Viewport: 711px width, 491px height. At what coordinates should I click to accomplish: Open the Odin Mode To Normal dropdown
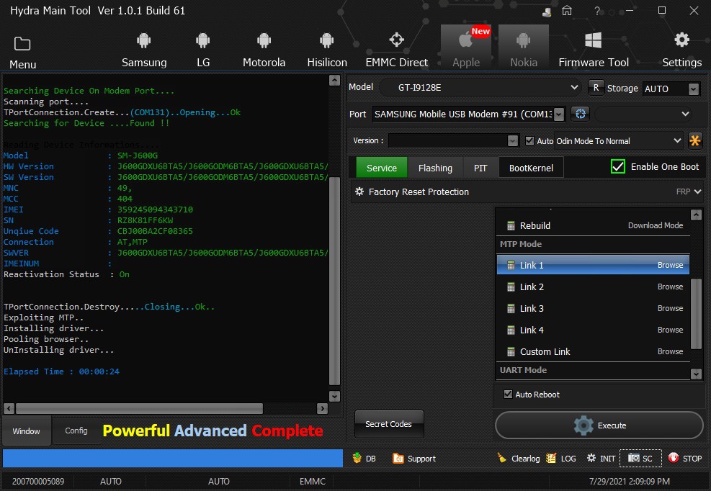619,140
